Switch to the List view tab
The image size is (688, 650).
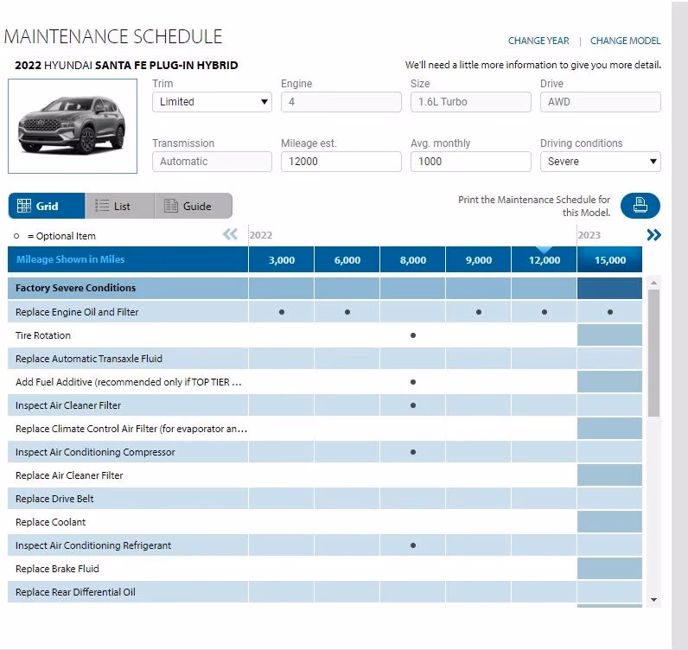click(x=119, y=206)
